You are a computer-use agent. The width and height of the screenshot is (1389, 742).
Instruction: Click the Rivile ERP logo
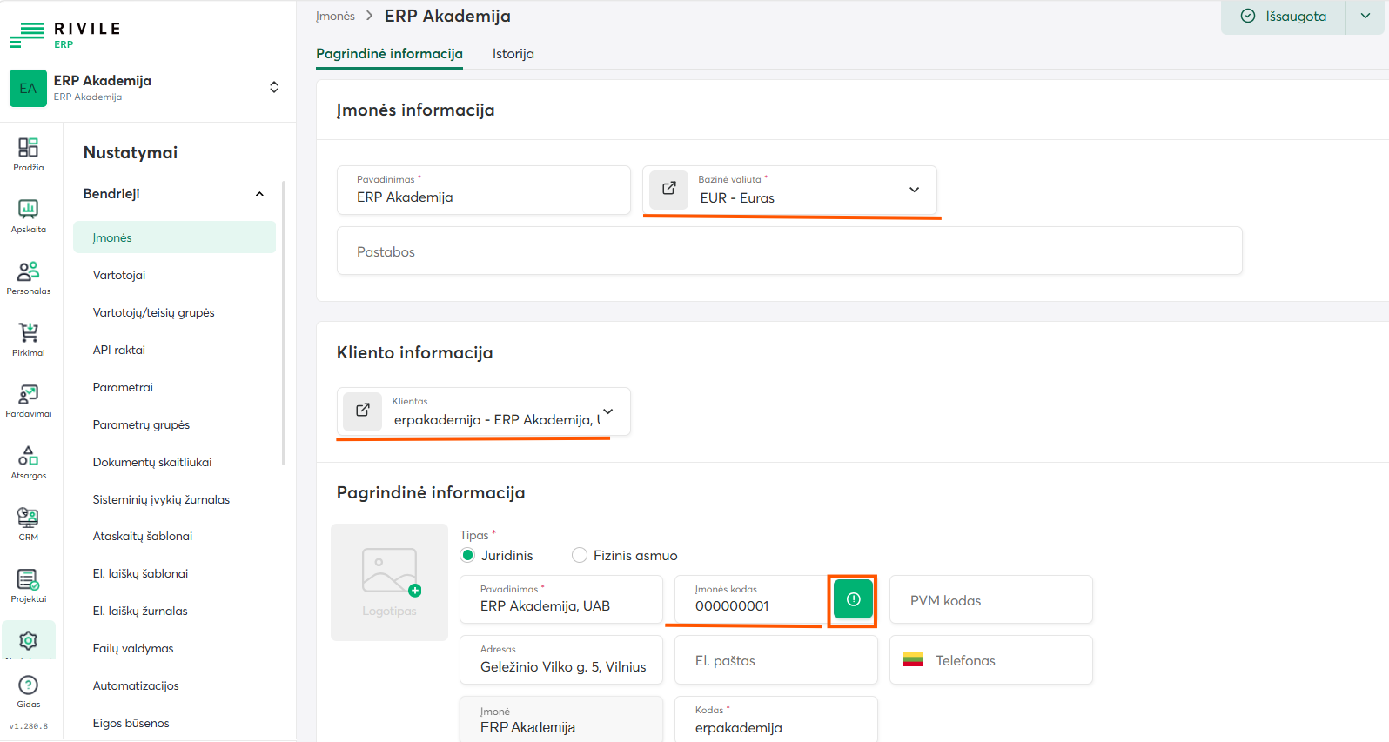click(x=65, y=35)
